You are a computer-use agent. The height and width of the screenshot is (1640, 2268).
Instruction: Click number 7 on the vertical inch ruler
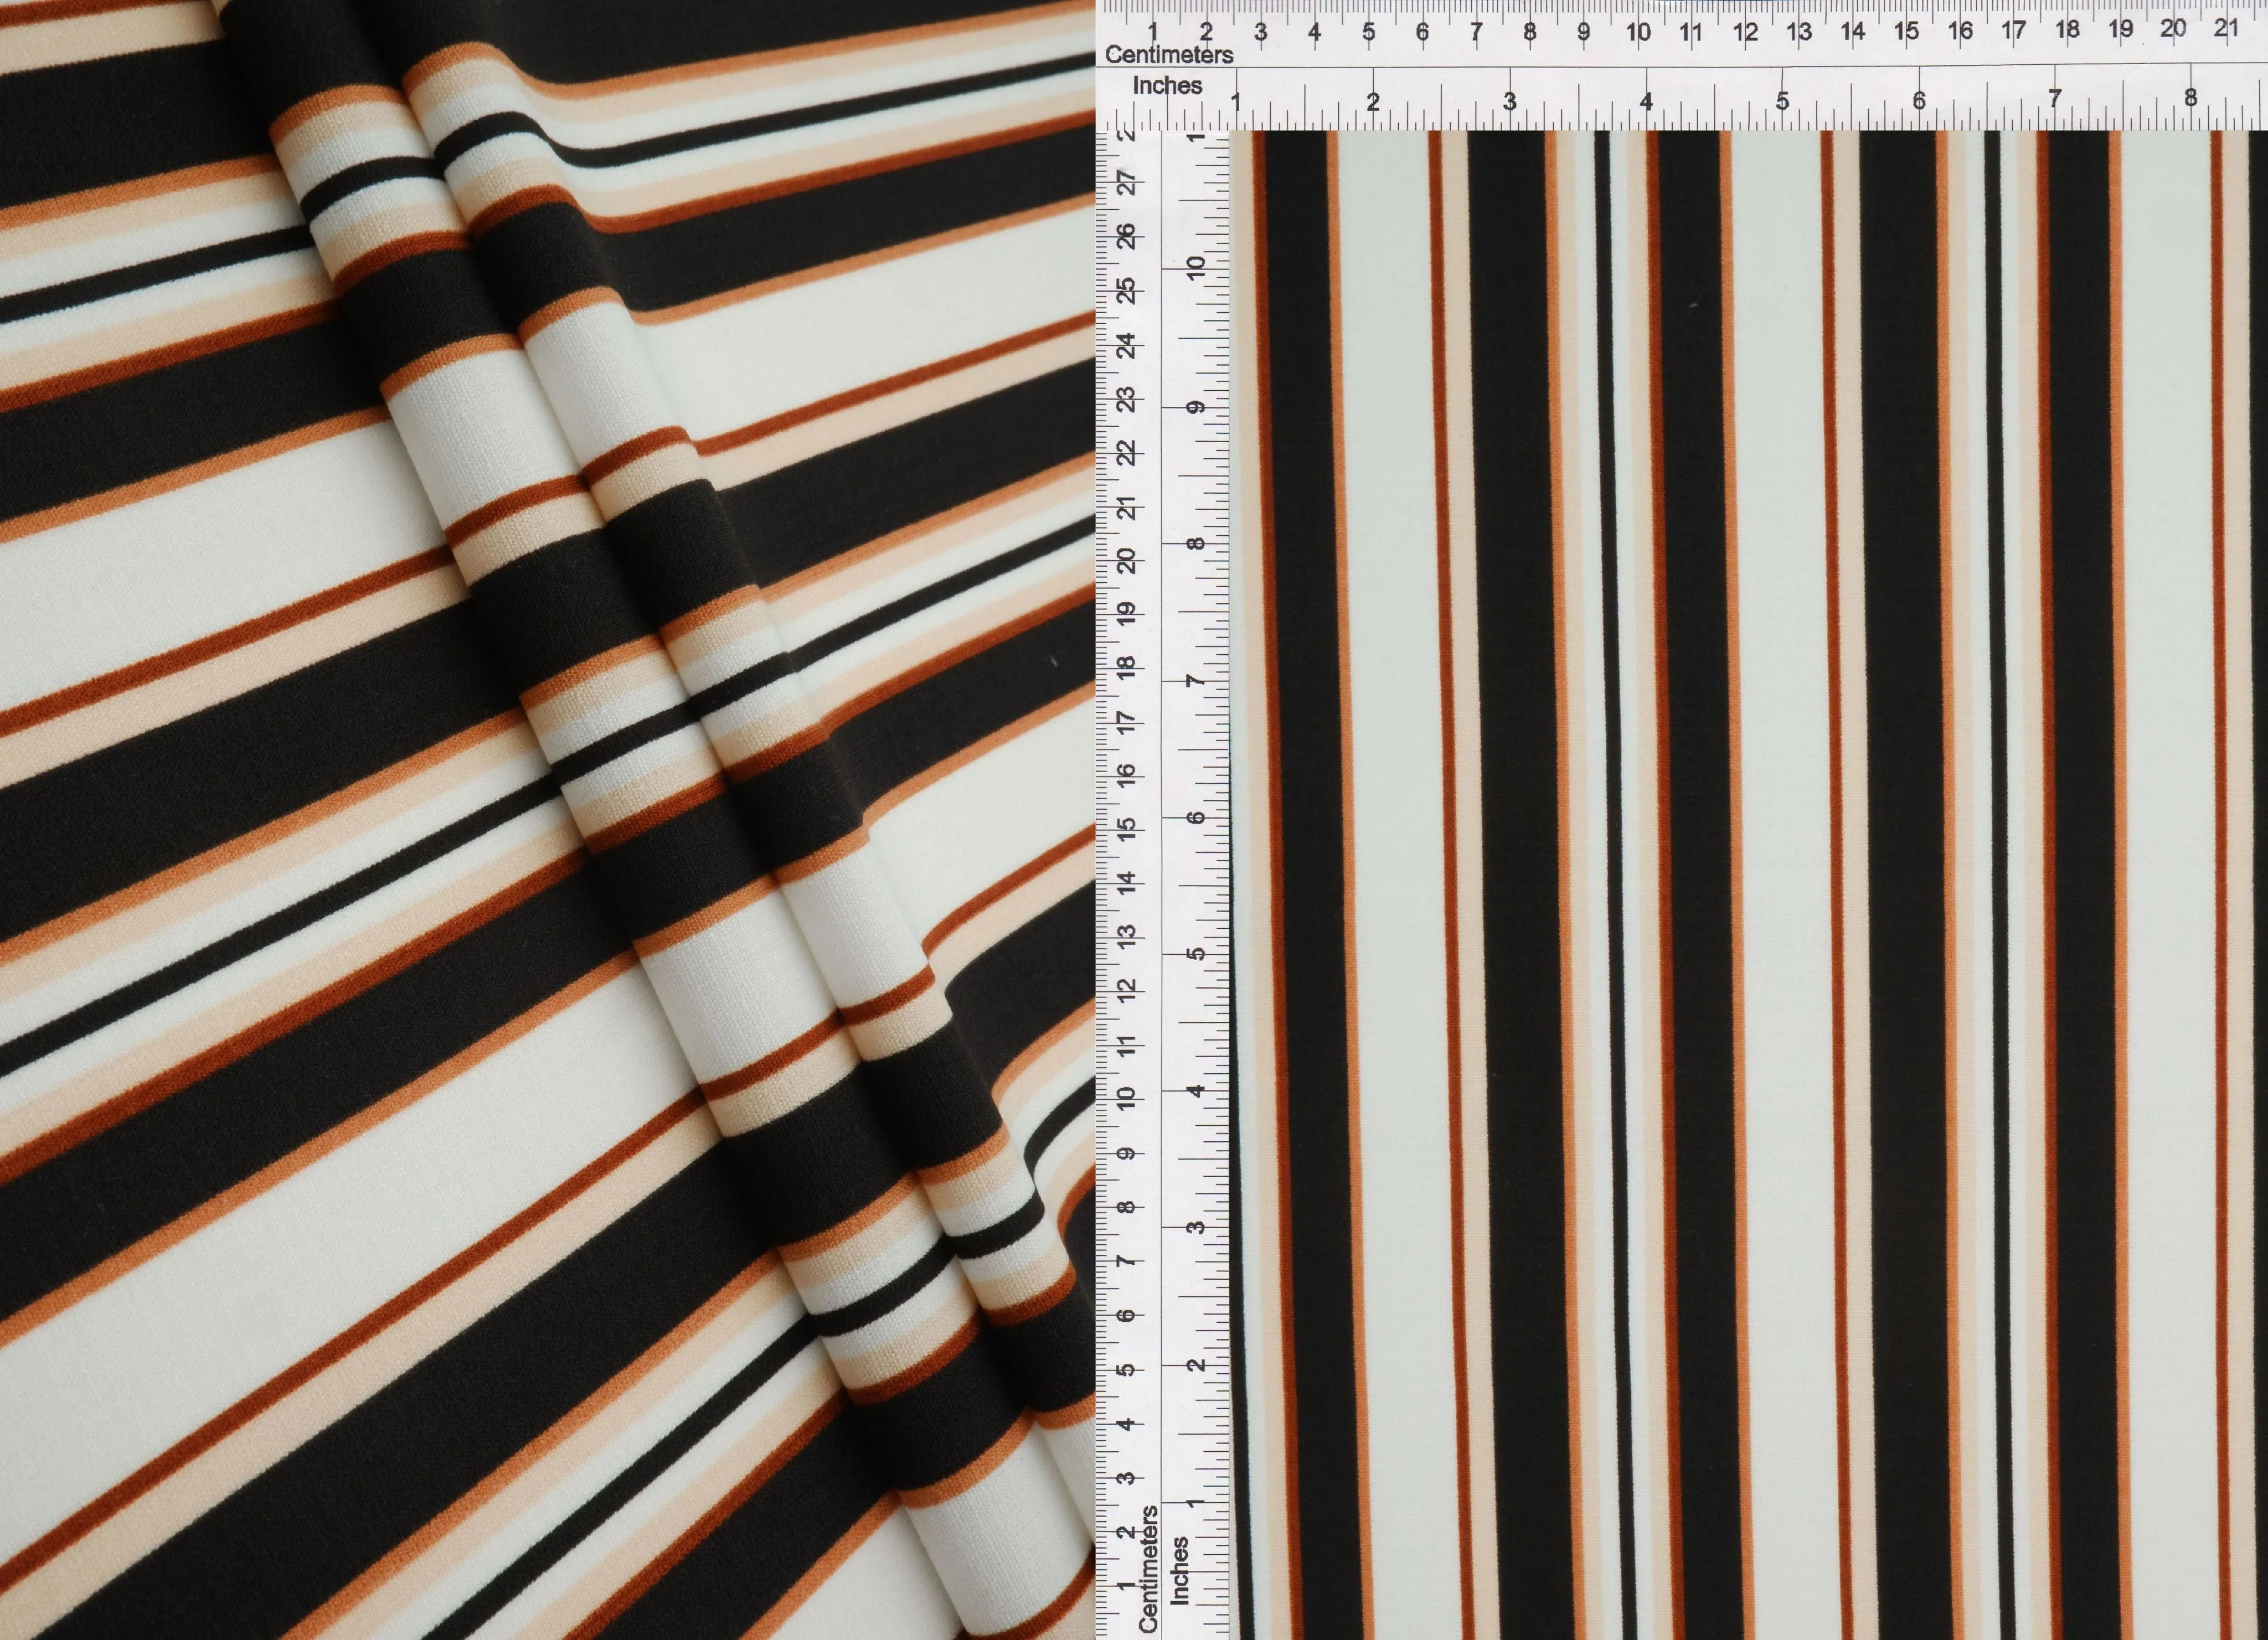point(1195,681)
